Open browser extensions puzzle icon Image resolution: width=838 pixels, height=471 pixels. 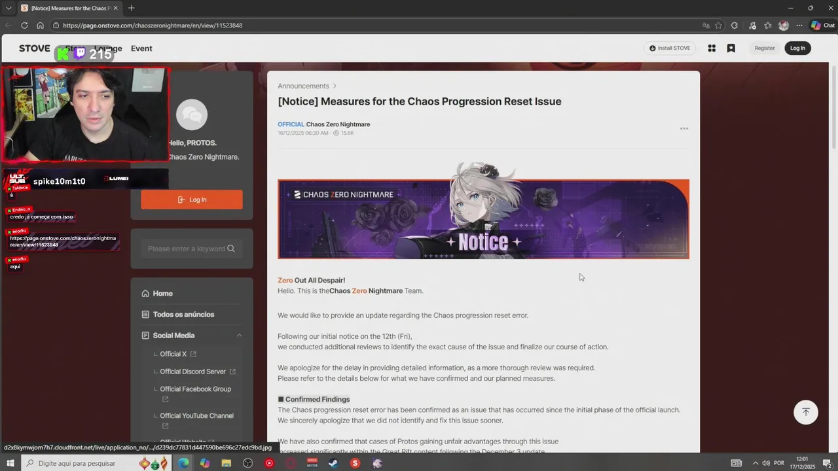[x=735, y=26]
